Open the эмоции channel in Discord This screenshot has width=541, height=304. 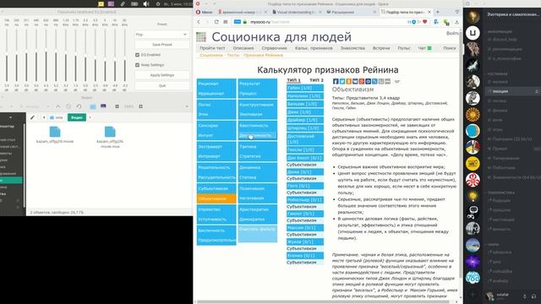(x=512, y=91)
